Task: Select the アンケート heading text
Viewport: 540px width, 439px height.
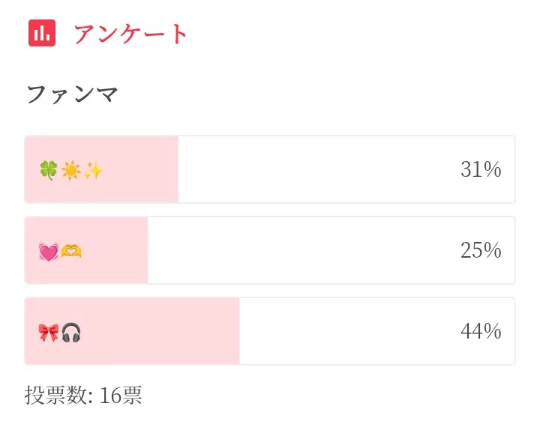Action: 131,34
